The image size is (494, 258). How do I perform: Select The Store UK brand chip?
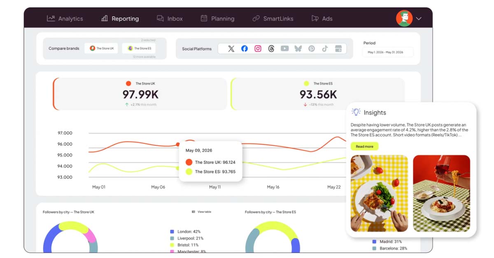tap(102, 48)
